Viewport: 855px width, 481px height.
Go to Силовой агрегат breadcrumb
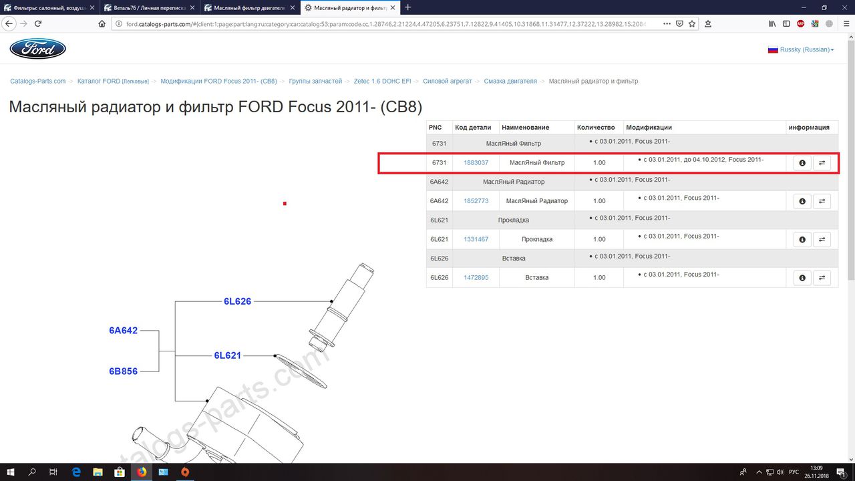point(448,82)
